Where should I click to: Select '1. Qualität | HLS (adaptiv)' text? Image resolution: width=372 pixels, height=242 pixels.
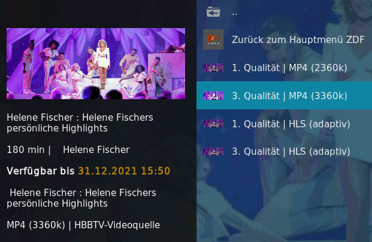pos(291,124)
